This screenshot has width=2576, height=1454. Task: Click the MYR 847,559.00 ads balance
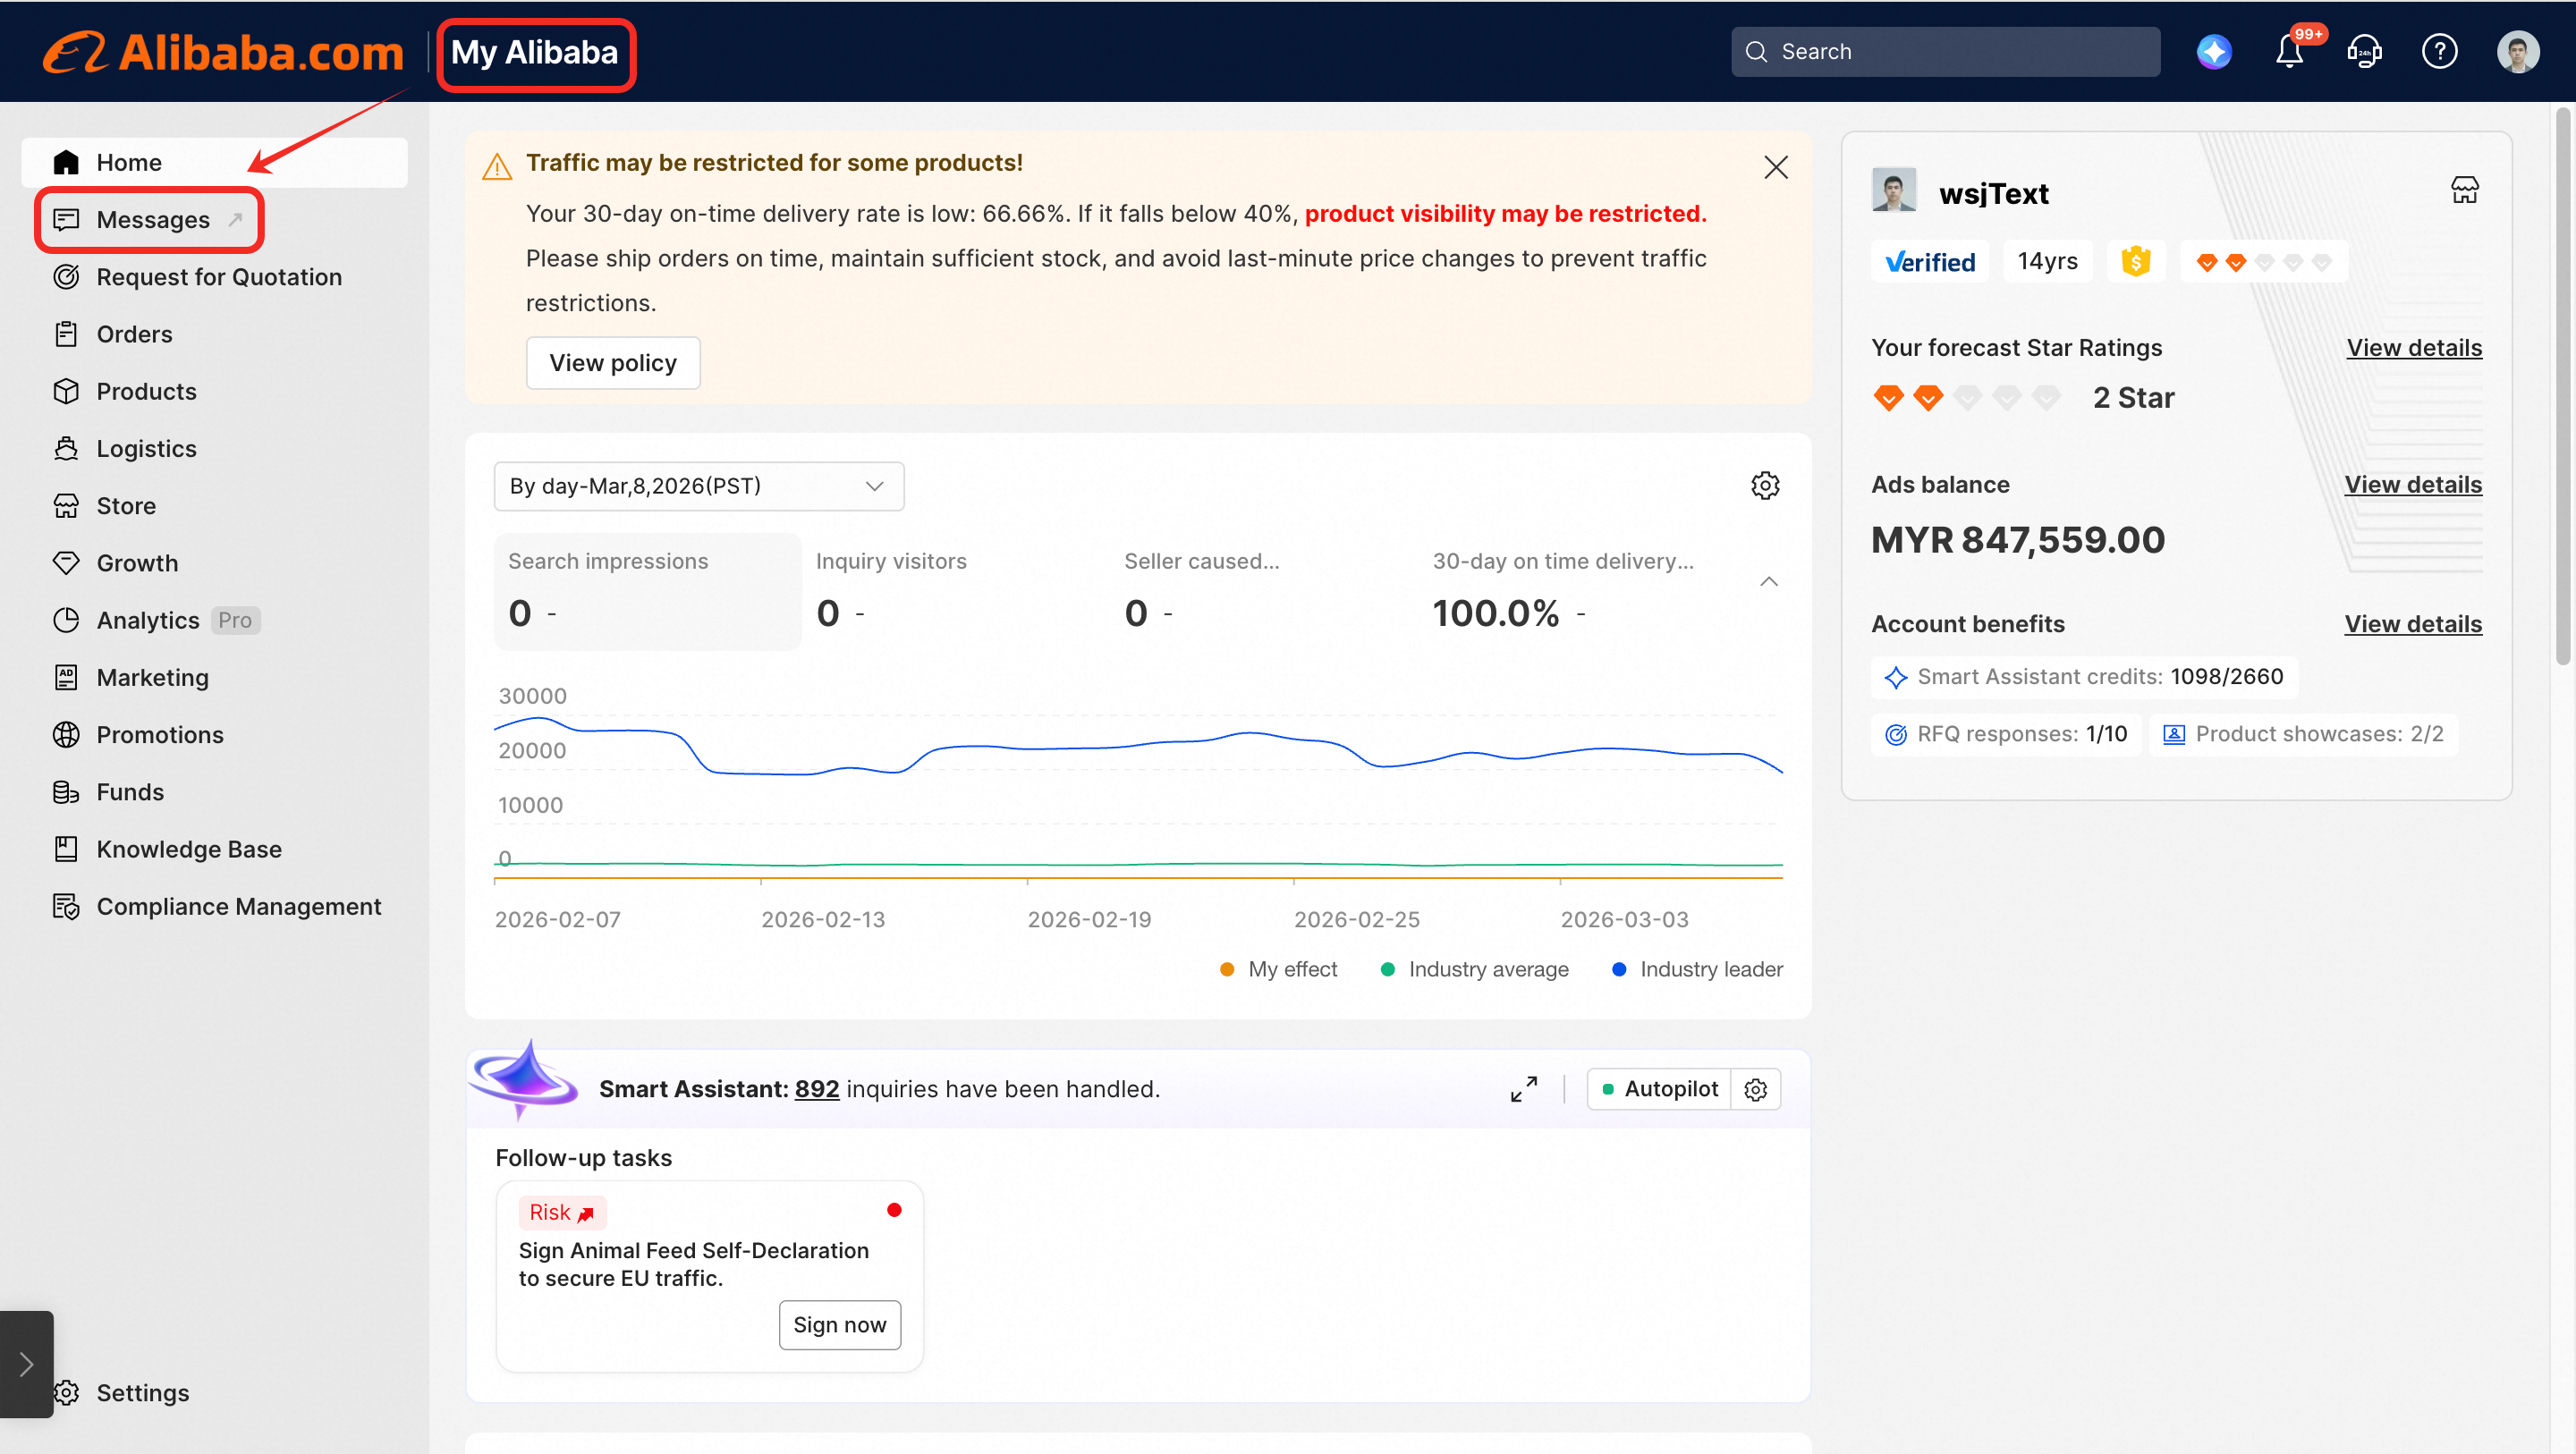[x=2017, y=540]
